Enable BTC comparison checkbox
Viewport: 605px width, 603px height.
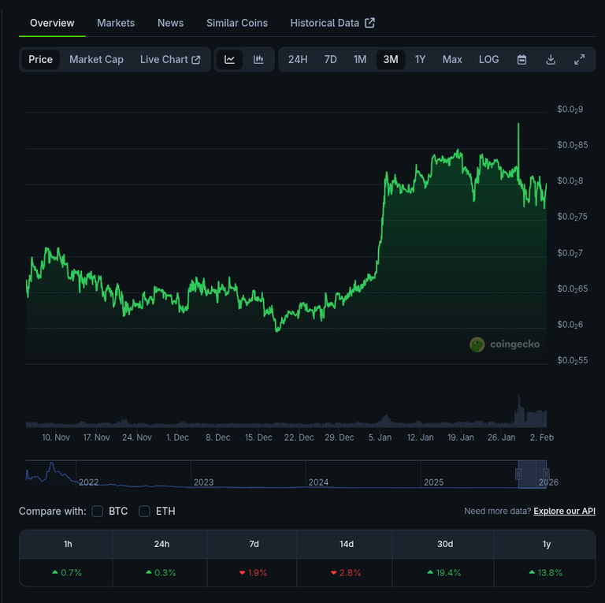98,512
